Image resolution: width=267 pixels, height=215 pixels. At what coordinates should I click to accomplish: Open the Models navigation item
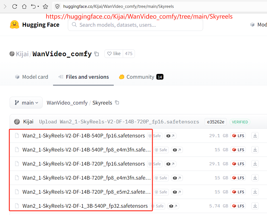(x=259, y=24)
